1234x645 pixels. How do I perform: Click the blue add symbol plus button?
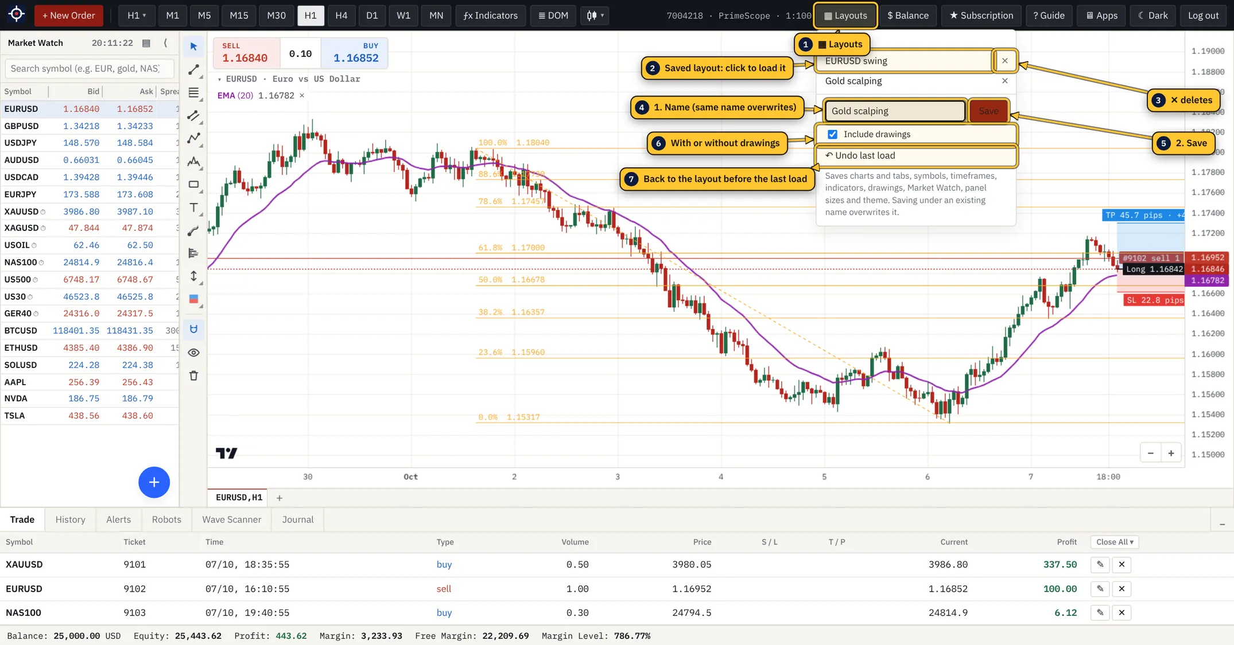pyautogui.click(x=154, y=482)
